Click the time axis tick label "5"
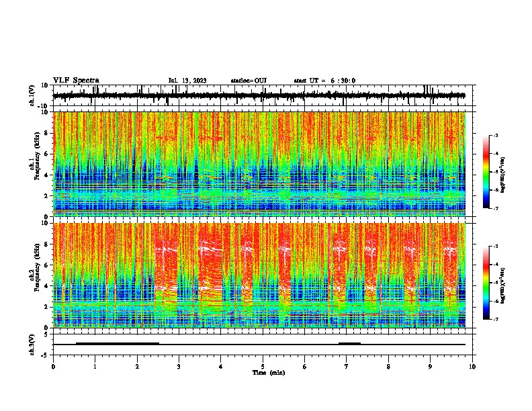Screen dimensions: 532x411 click(x=263, y=367)
